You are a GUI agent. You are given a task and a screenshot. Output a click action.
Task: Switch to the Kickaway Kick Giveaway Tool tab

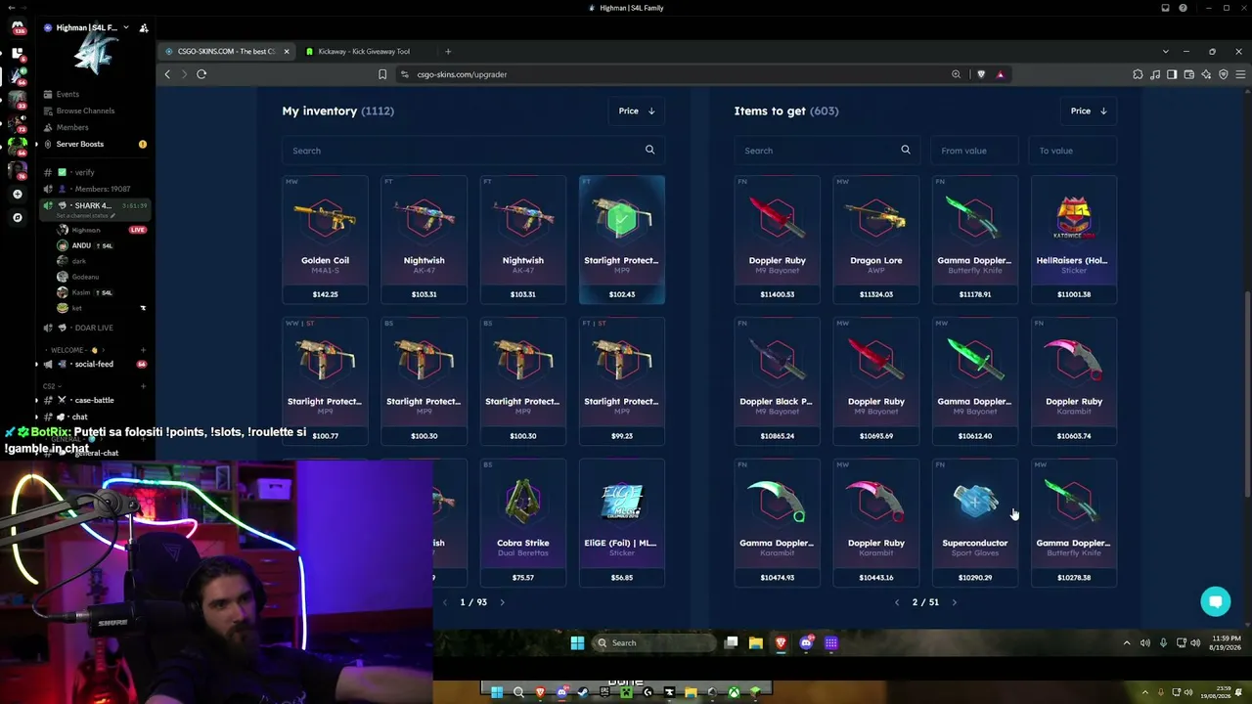click(x=364, y=51)
